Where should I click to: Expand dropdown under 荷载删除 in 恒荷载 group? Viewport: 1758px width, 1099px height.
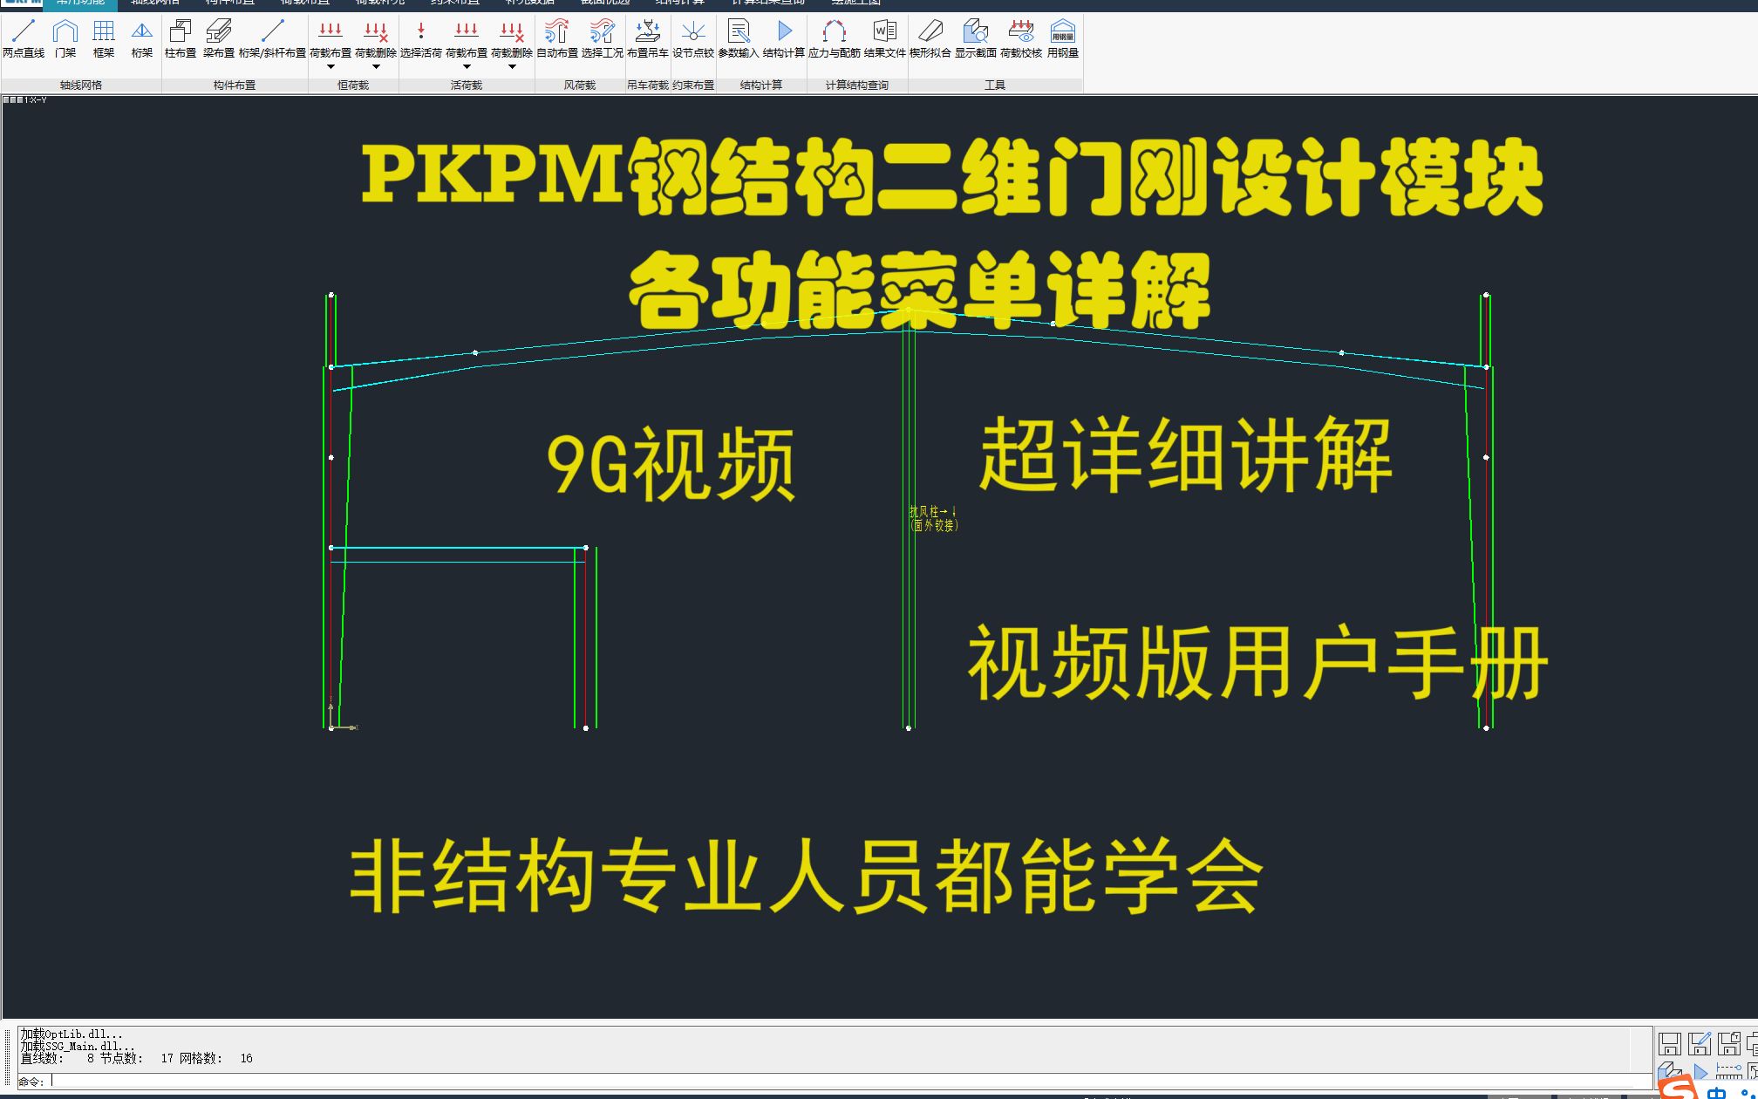pos(375,65)
